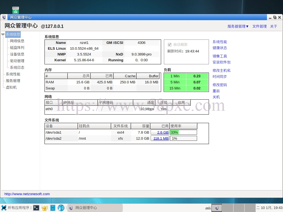Click the 修改主机名 link
This screenshot has width=283, height=212.
point(221,71)
